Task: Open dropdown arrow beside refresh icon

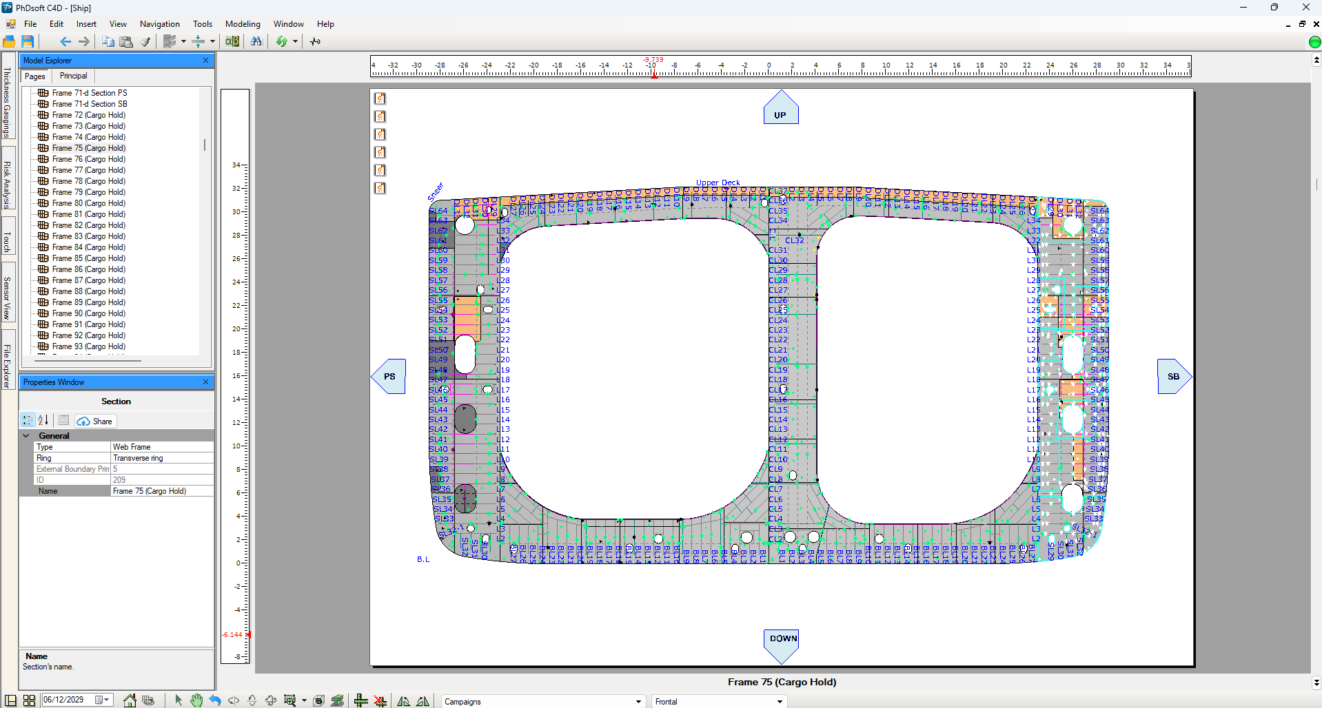Action: coord(295,41)
